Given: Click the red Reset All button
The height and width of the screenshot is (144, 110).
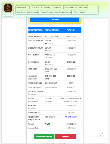Looking at the screenshot, I should 65,137.
